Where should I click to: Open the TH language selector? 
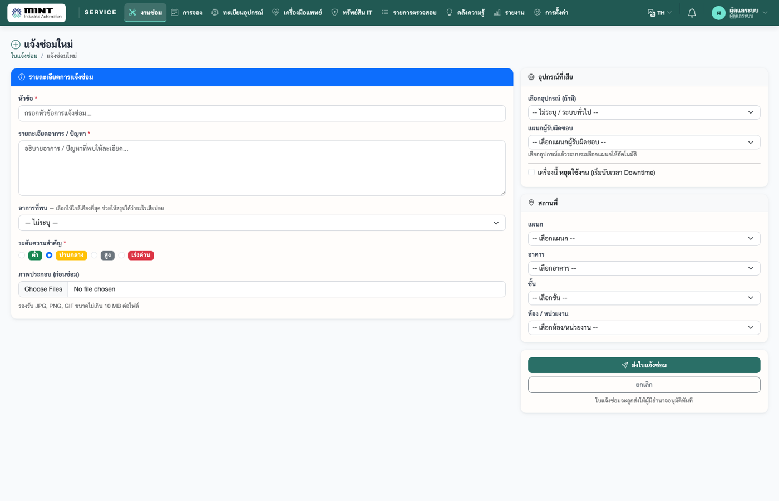click(660, 13)
